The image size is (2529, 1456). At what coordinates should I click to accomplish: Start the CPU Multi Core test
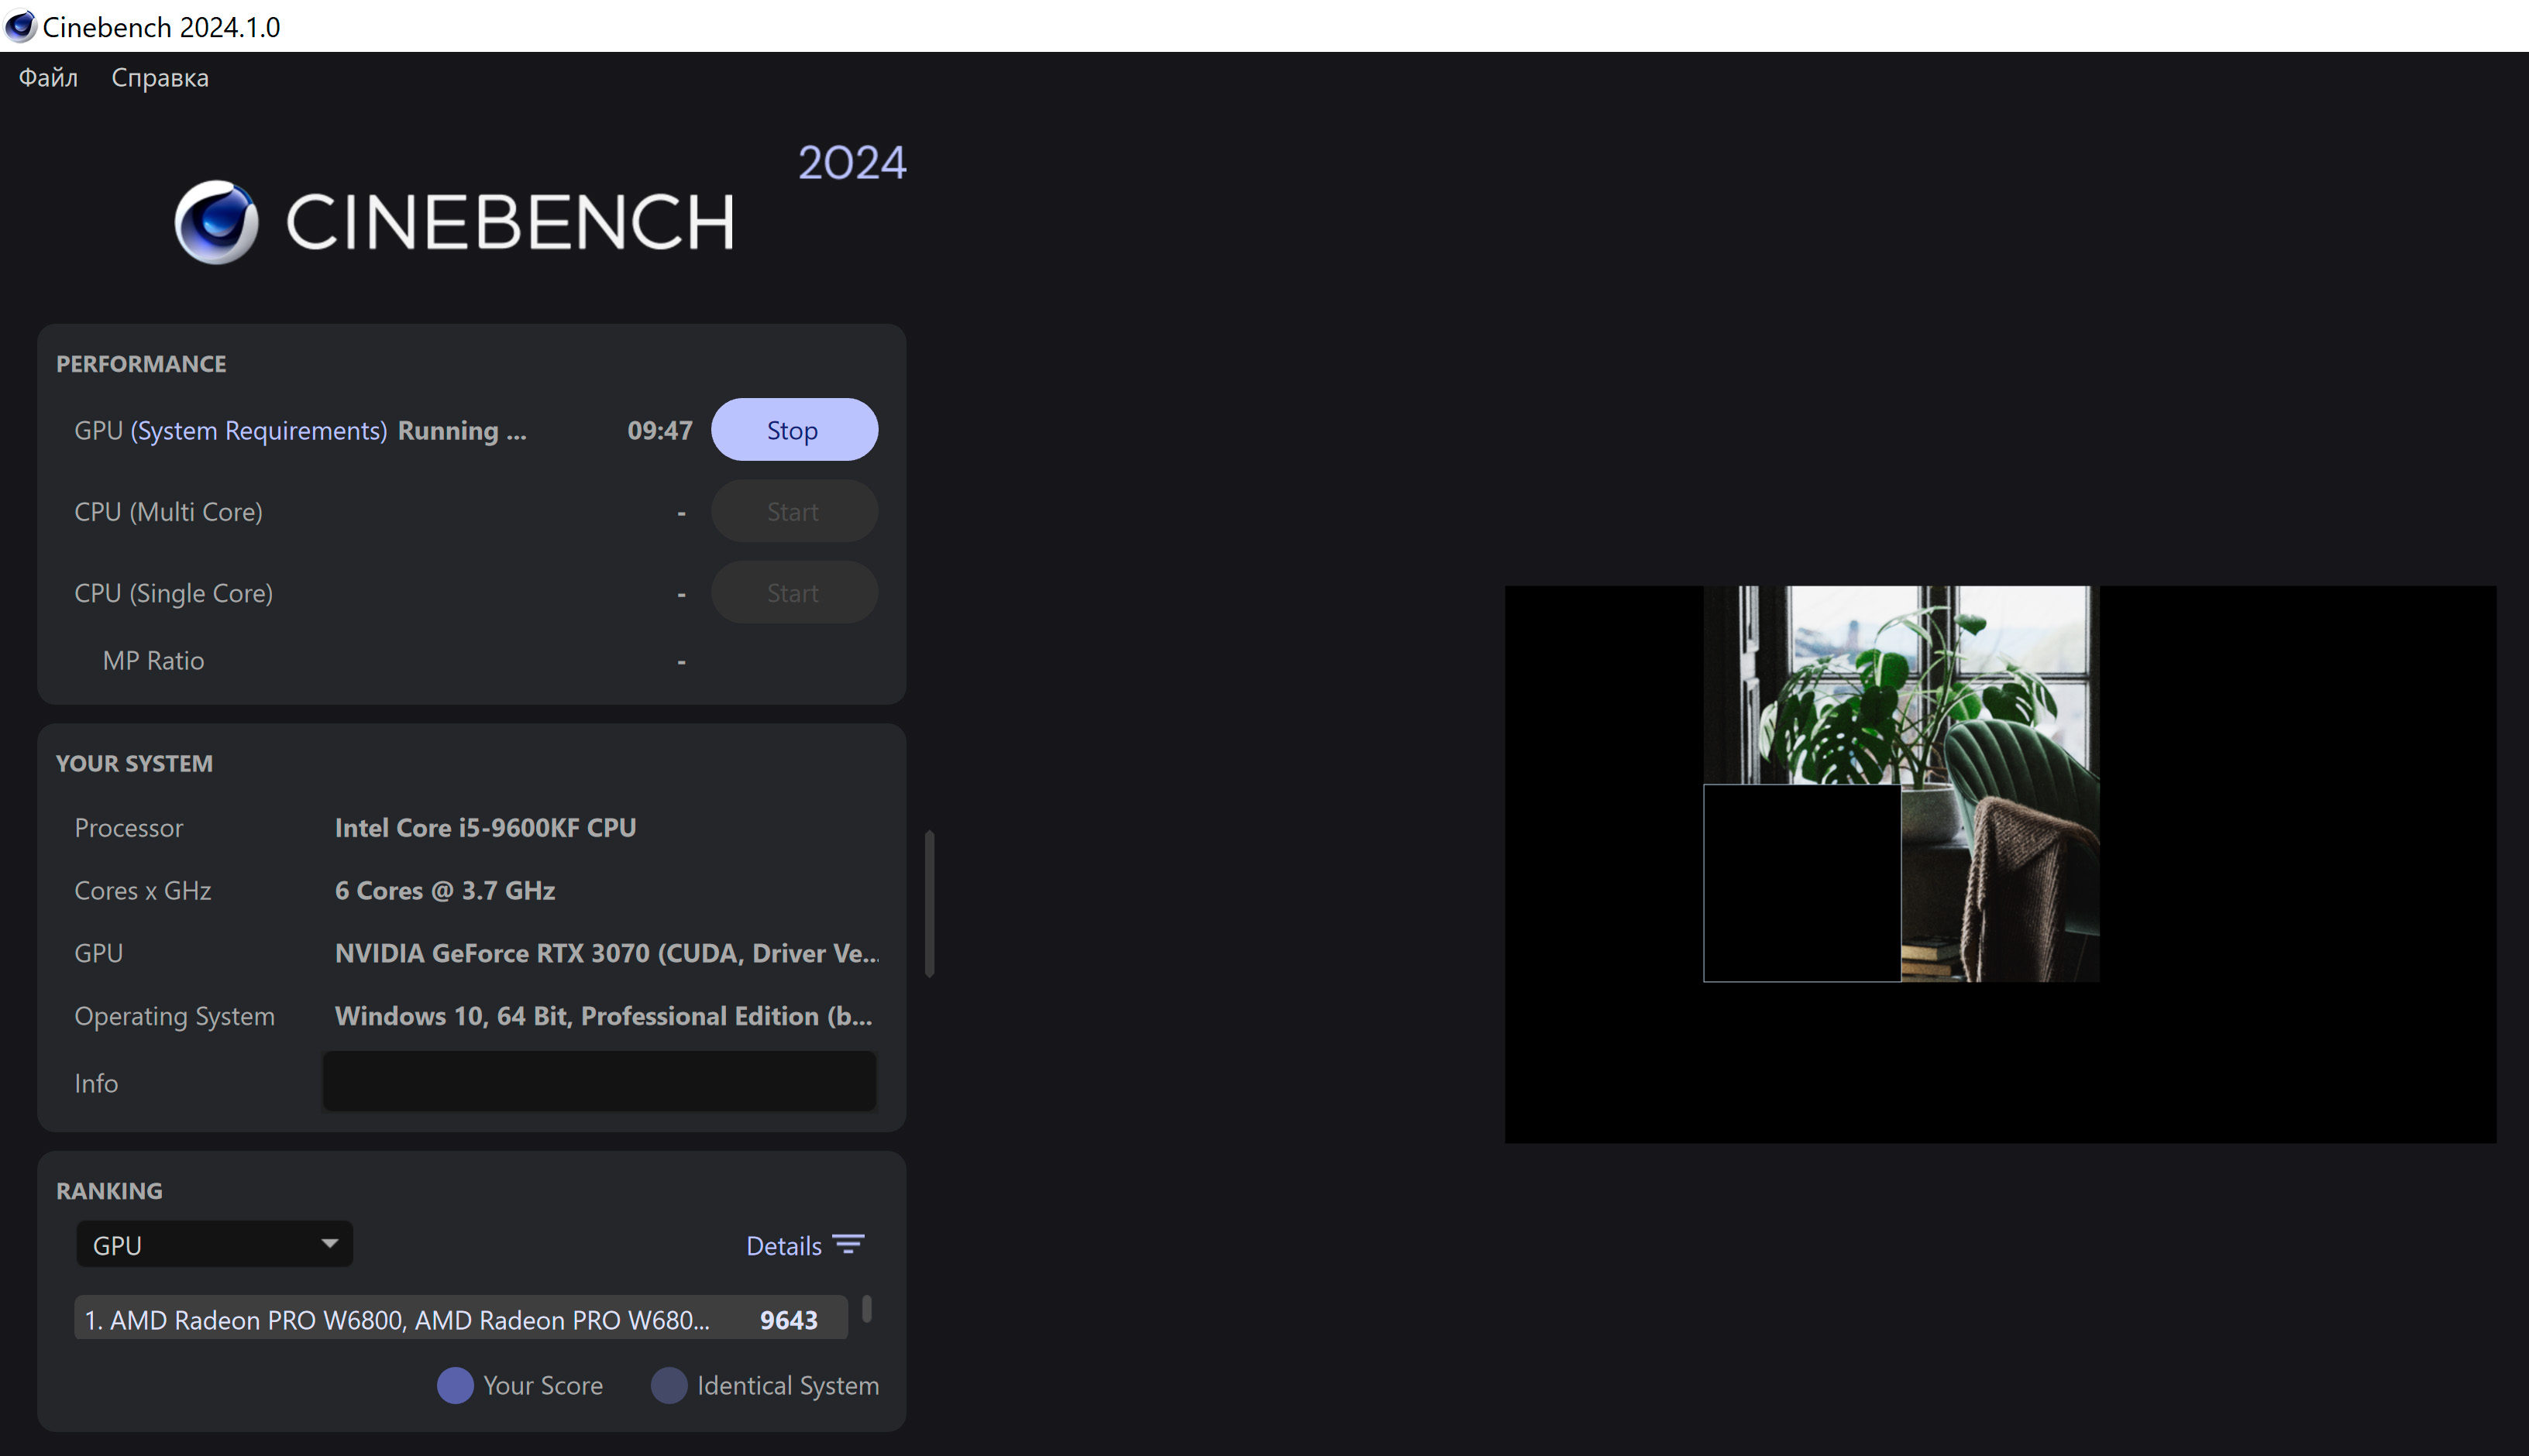(792, 510)
